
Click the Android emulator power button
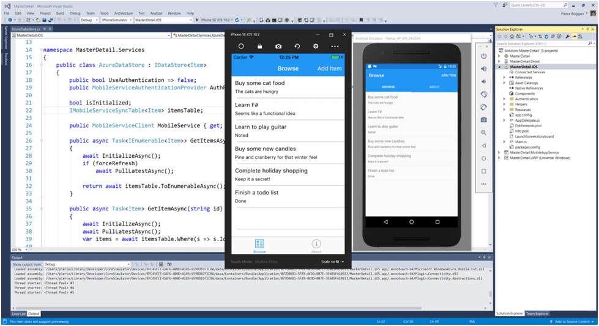[483, 56]
